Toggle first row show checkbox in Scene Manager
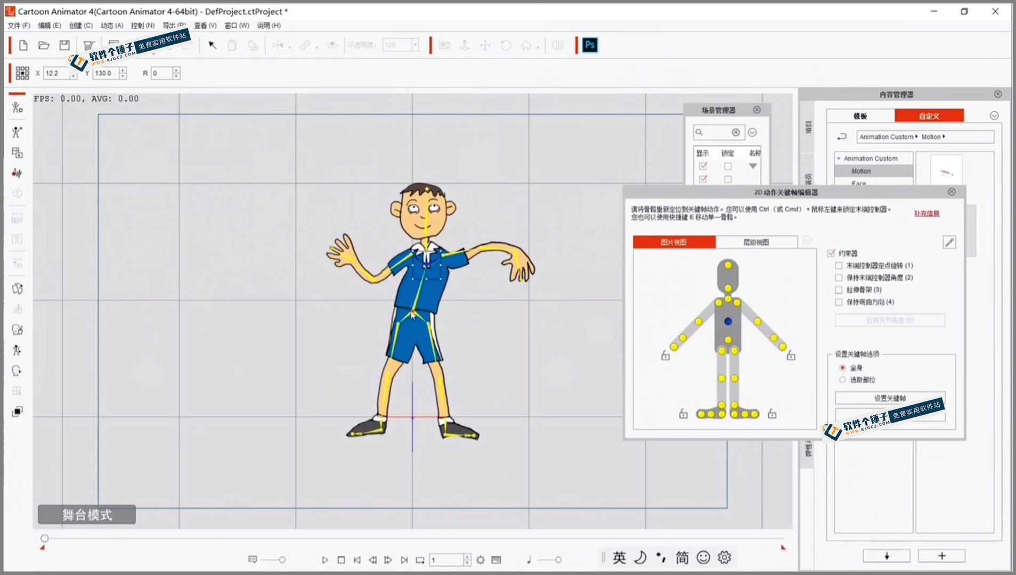 (x=703, y=166)
